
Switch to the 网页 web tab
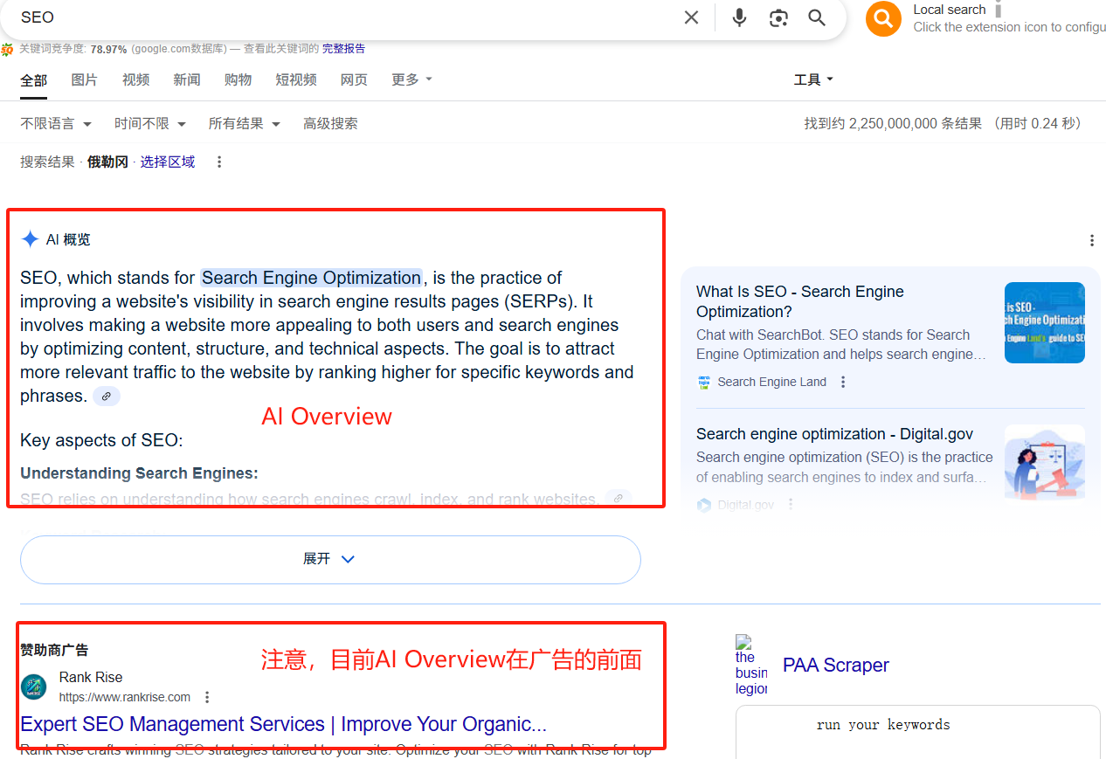point(354,79)
